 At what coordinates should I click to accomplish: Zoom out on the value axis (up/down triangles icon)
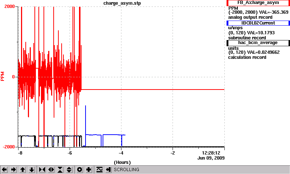(69, 170)
